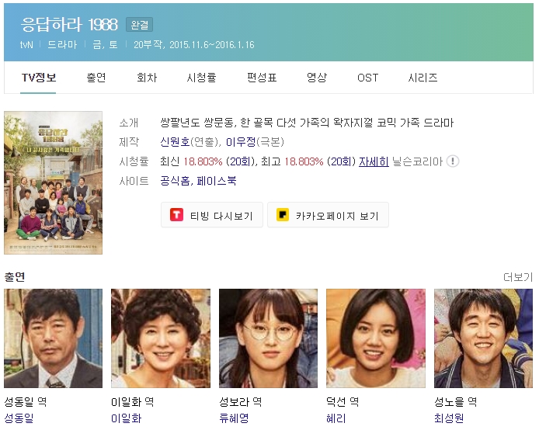
Task: Switch to the 회차 tab
Action: click(x=147, y=78)
